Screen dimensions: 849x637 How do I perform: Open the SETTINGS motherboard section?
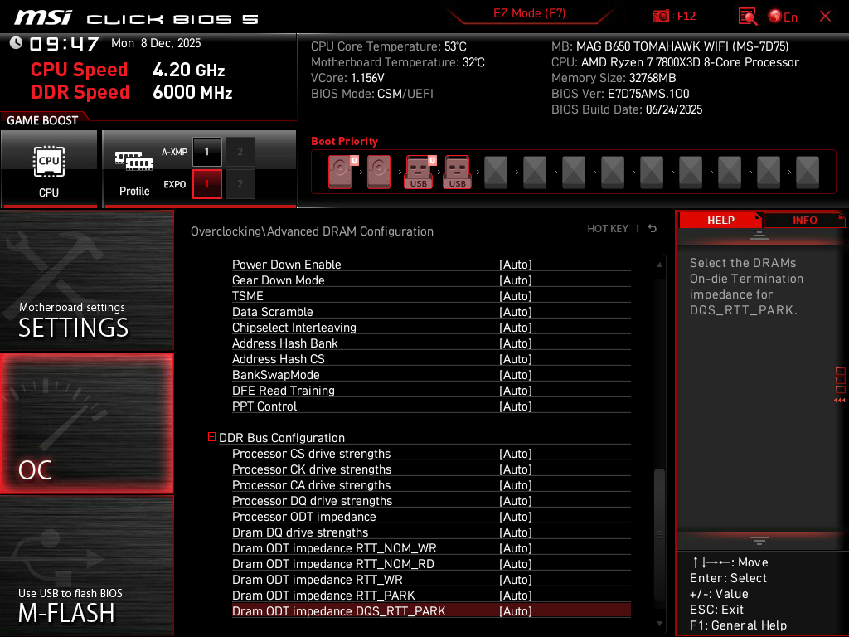point(86,280)
